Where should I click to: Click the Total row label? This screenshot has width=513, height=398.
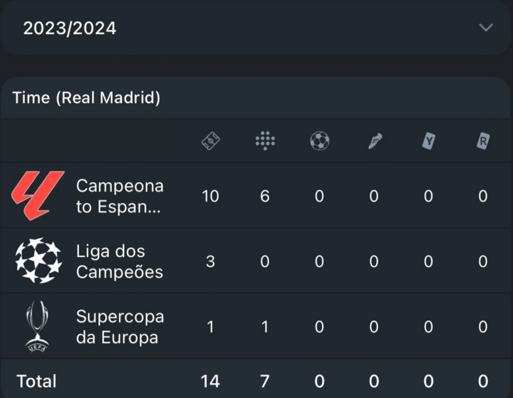(37, 381)
